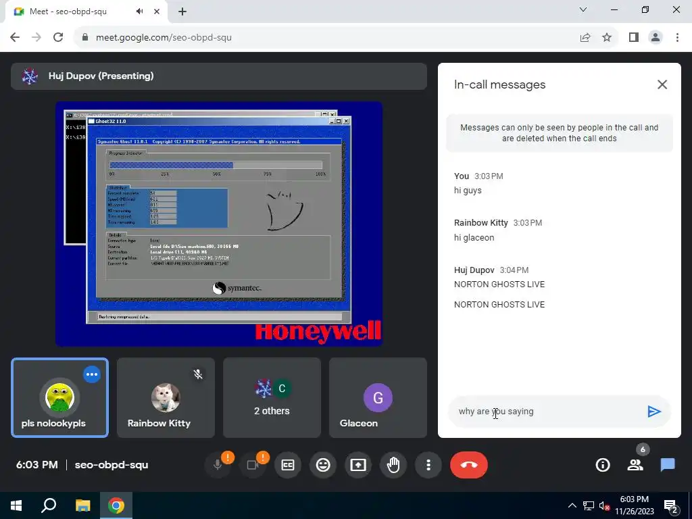Click the Rainbow Kitty sender name in chat

480,223
